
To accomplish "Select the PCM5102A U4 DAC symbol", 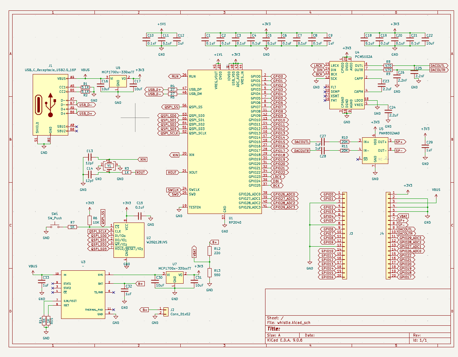I will tap(347, 85).
